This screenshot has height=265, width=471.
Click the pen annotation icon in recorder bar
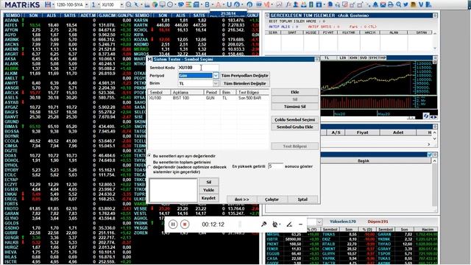point(289,225)
